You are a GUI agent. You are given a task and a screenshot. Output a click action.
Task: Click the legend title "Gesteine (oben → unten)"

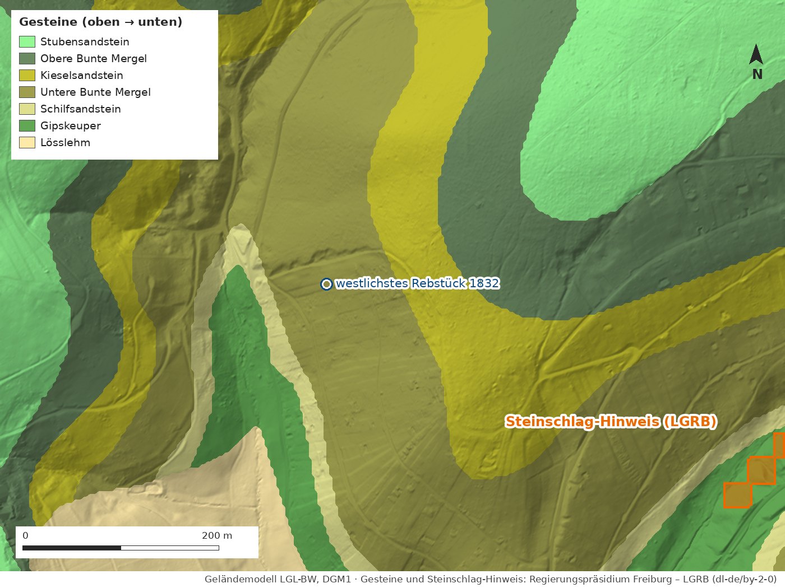click(101, 22)
